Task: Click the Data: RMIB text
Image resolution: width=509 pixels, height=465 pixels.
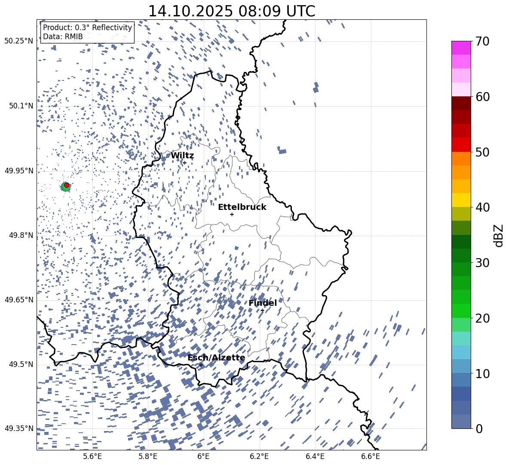Action: click(x=63, y=37)
